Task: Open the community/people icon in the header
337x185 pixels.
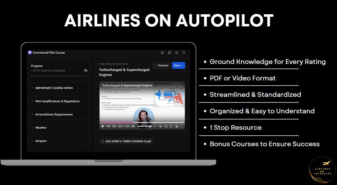Action: [x=169, y=52]
